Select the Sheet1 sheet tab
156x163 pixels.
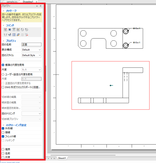pyautogui.click(x=62, y=158)
